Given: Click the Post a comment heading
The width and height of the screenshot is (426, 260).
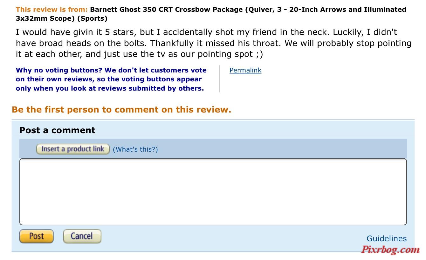Looking at the screenshot, I should (x=57, y=130).
